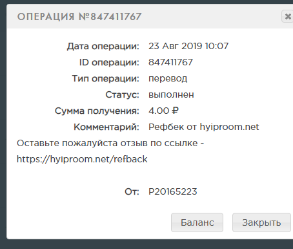Image resolution: width=293 pixels, height=249 pixels.
Task: Click the operation type value перевод
Action: pos(168,78)
